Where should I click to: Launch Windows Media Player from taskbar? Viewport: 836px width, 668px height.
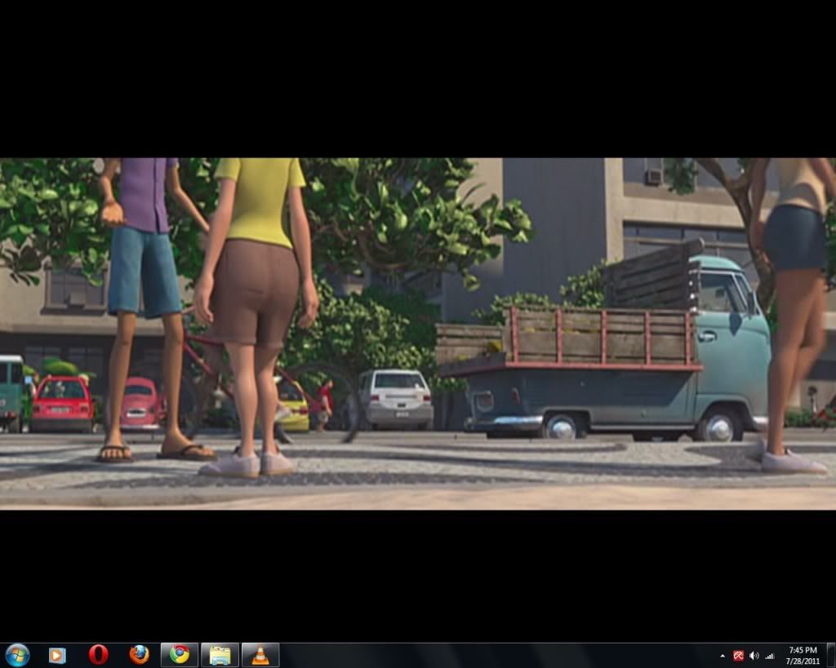tap(57, 655)
